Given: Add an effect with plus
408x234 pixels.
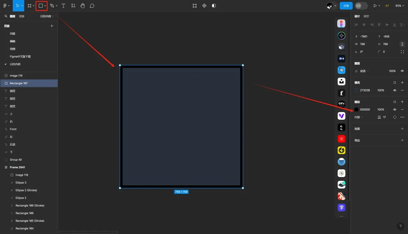Looking at the screenshot, I should [402, 129].
